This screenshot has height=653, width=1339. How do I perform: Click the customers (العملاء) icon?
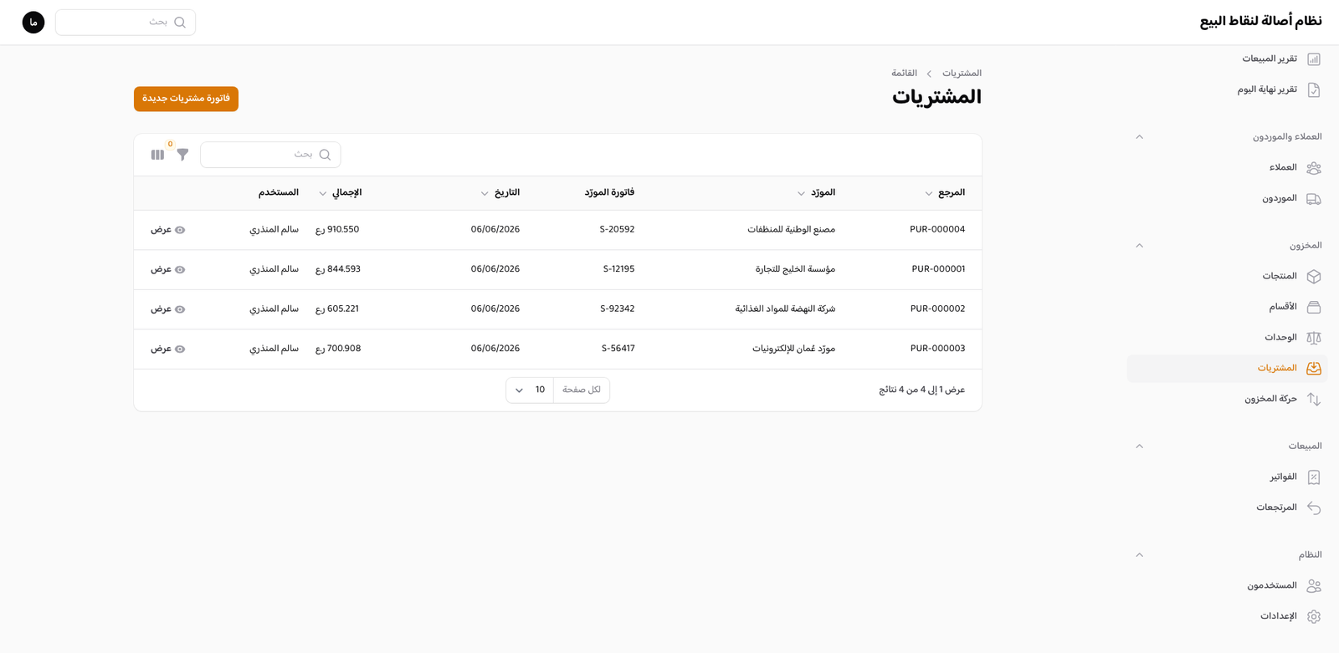pyautogui.click(x=1314, y=168)
